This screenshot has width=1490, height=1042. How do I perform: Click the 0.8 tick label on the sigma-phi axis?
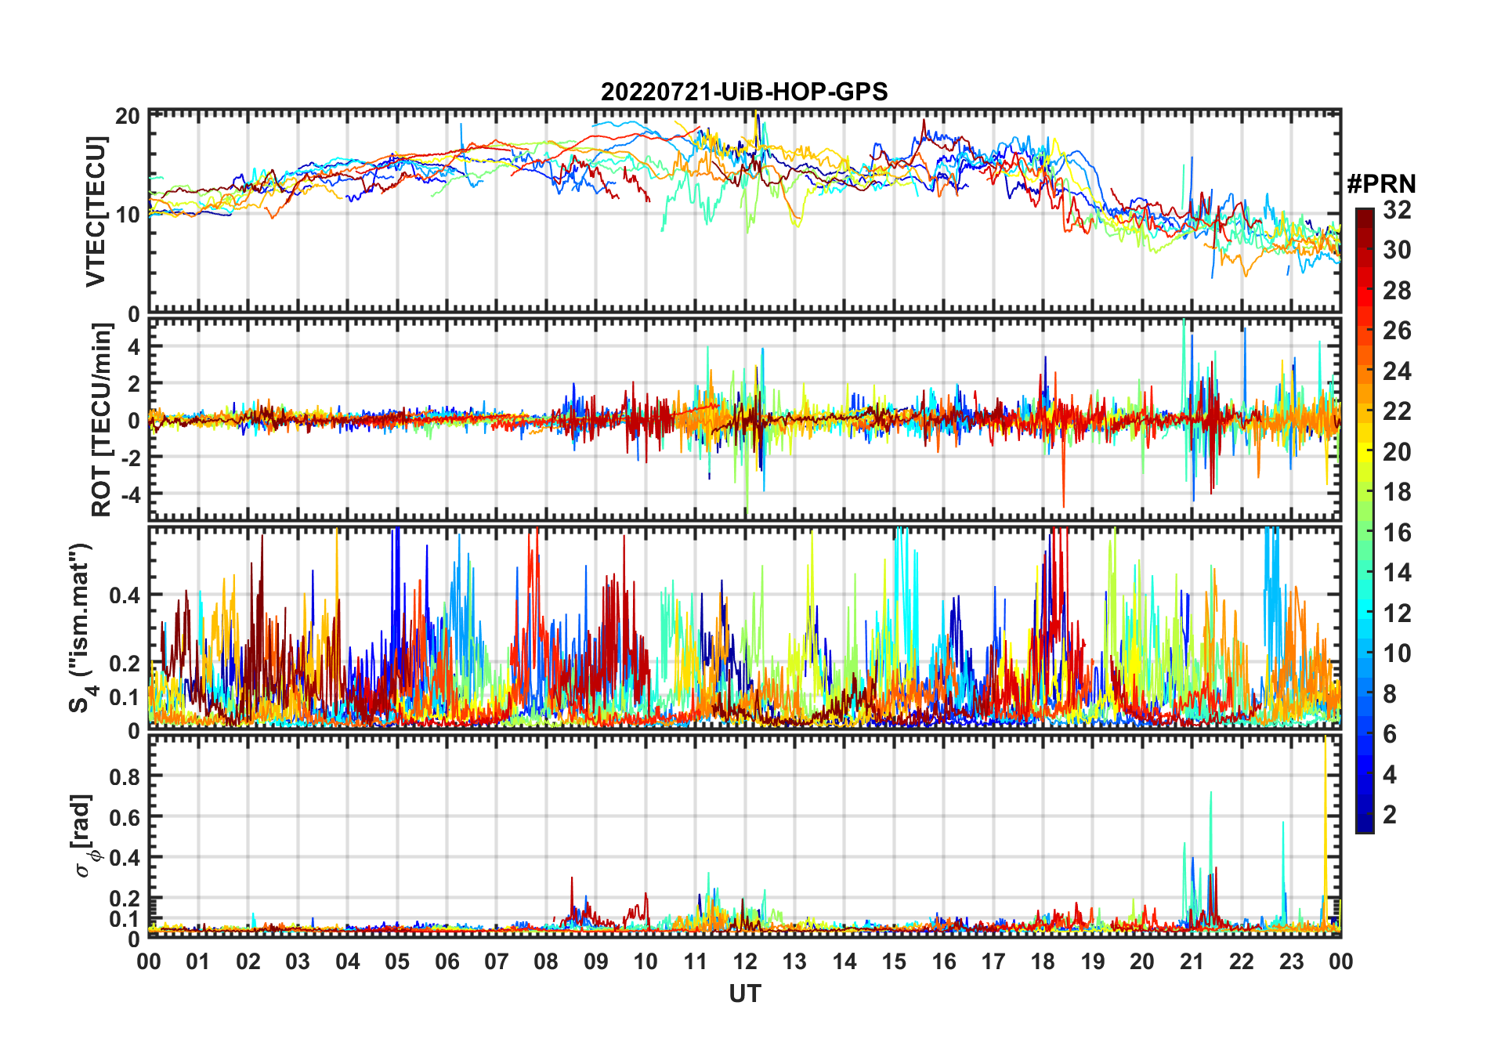tap(125, 776)
